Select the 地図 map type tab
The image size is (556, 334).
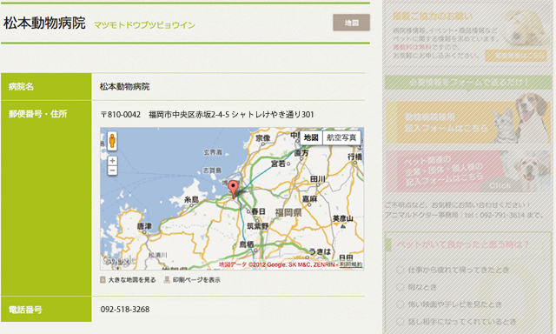click(311, 137)
